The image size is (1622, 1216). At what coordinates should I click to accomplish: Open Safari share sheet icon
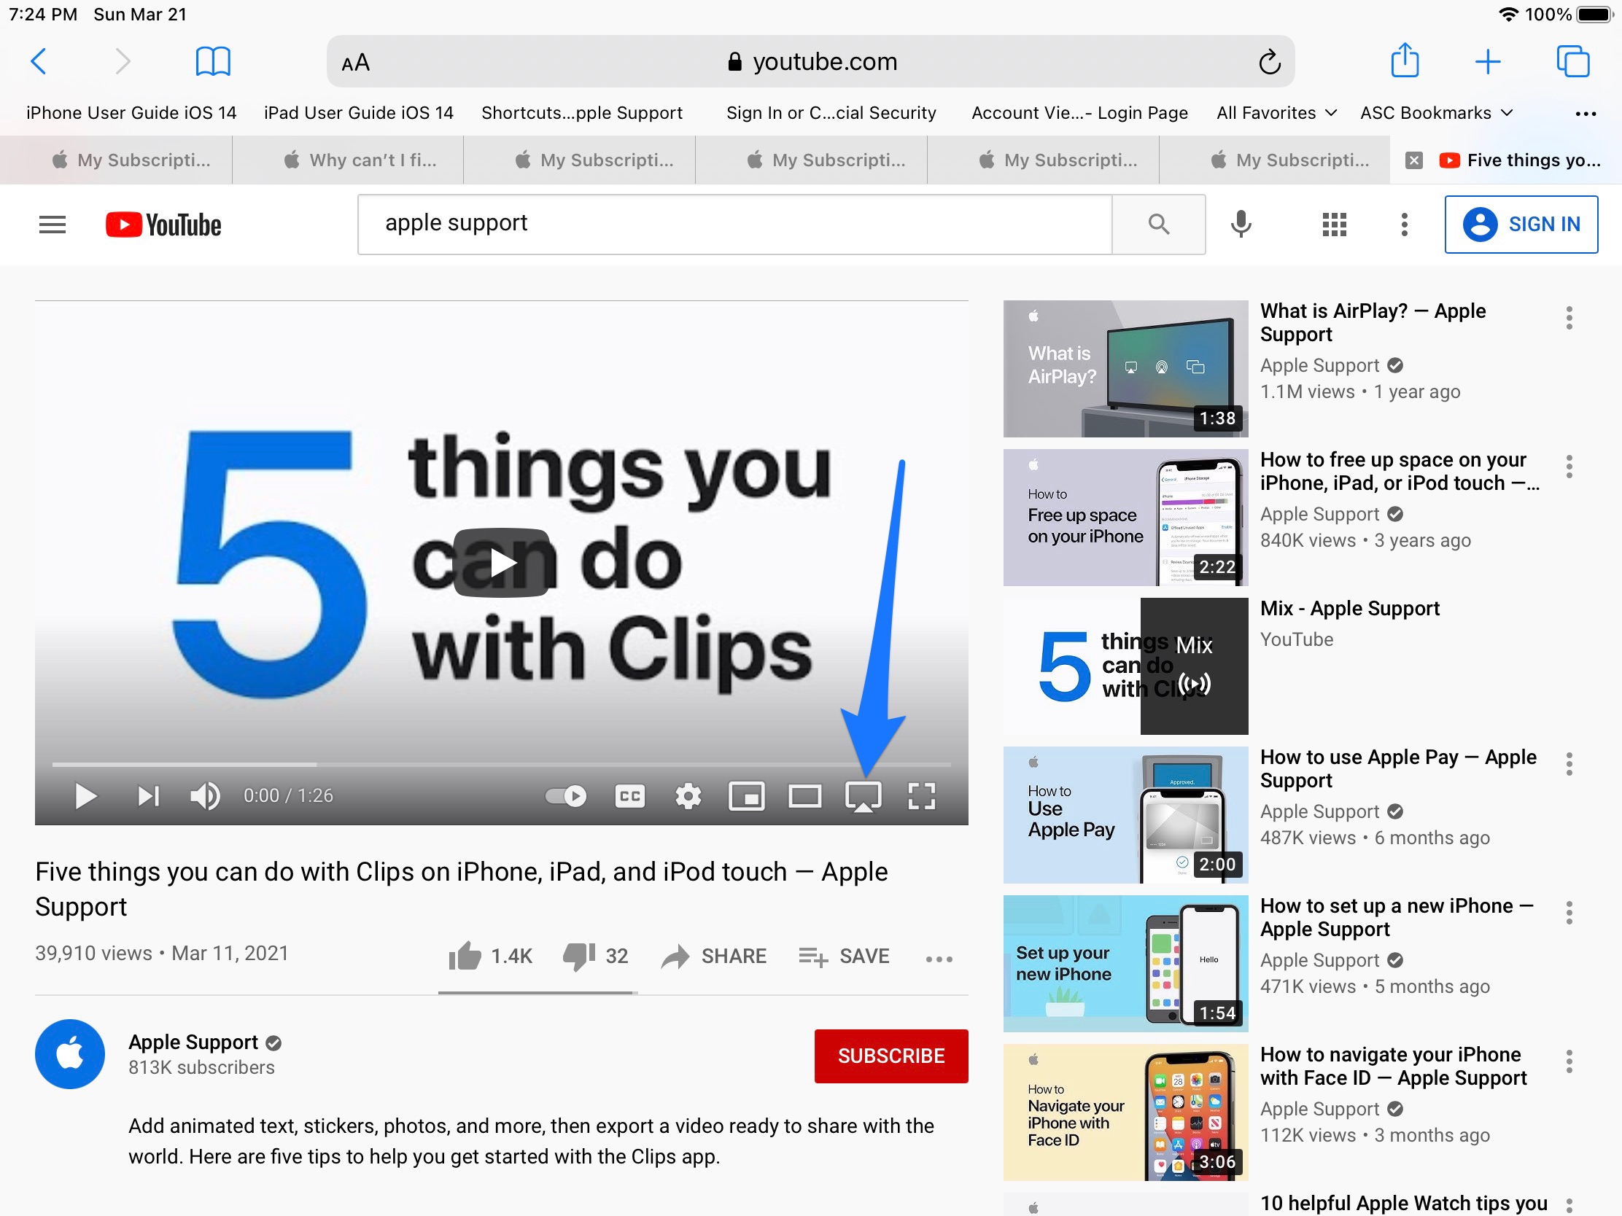click(1405, 61)
